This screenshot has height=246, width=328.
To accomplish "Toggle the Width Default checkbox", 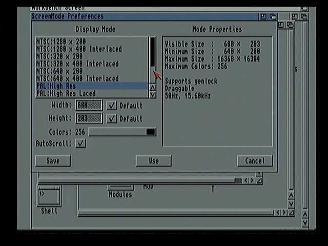I will pos(112,106).
